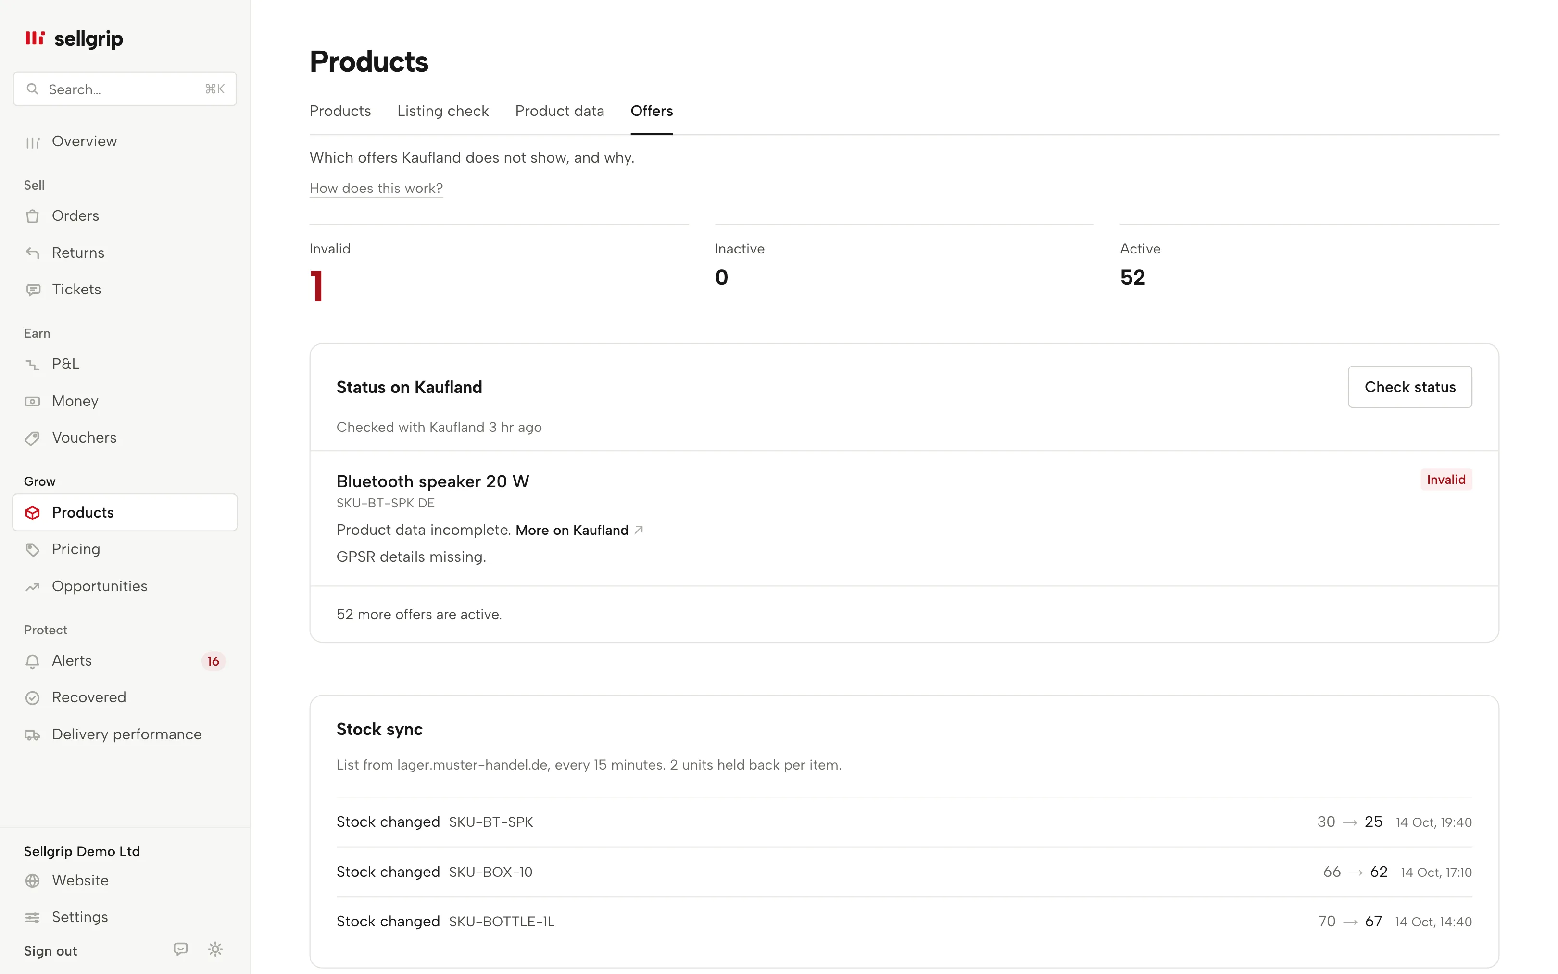1558x974 pixels.
Task: Click the Delivery performance truck icon
Action: [33, 735]
